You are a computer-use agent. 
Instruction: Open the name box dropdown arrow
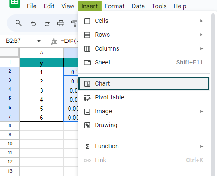[39, 41]
